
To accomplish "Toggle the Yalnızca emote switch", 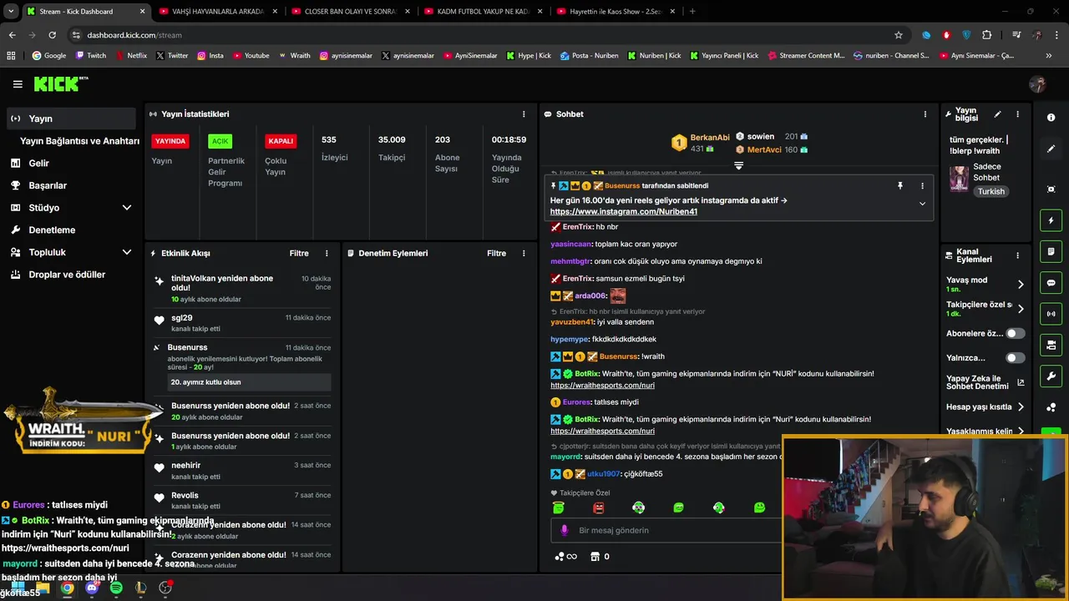I will 1015,358.
